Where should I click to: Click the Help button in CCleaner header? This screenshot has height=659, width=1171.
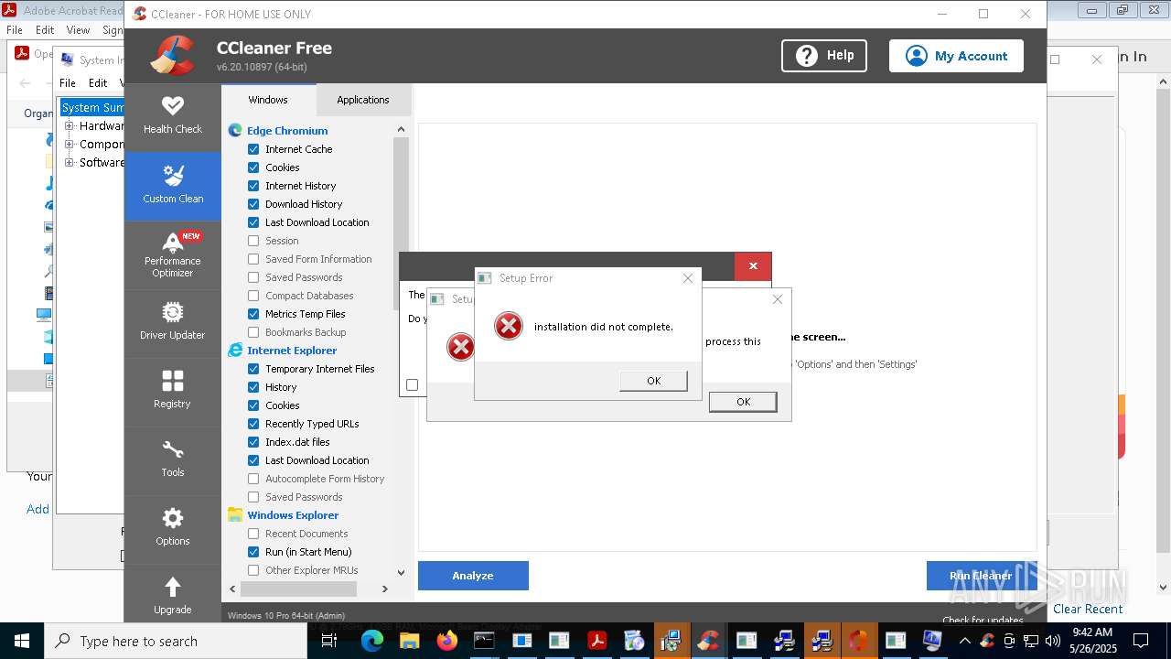coord(824,56)
